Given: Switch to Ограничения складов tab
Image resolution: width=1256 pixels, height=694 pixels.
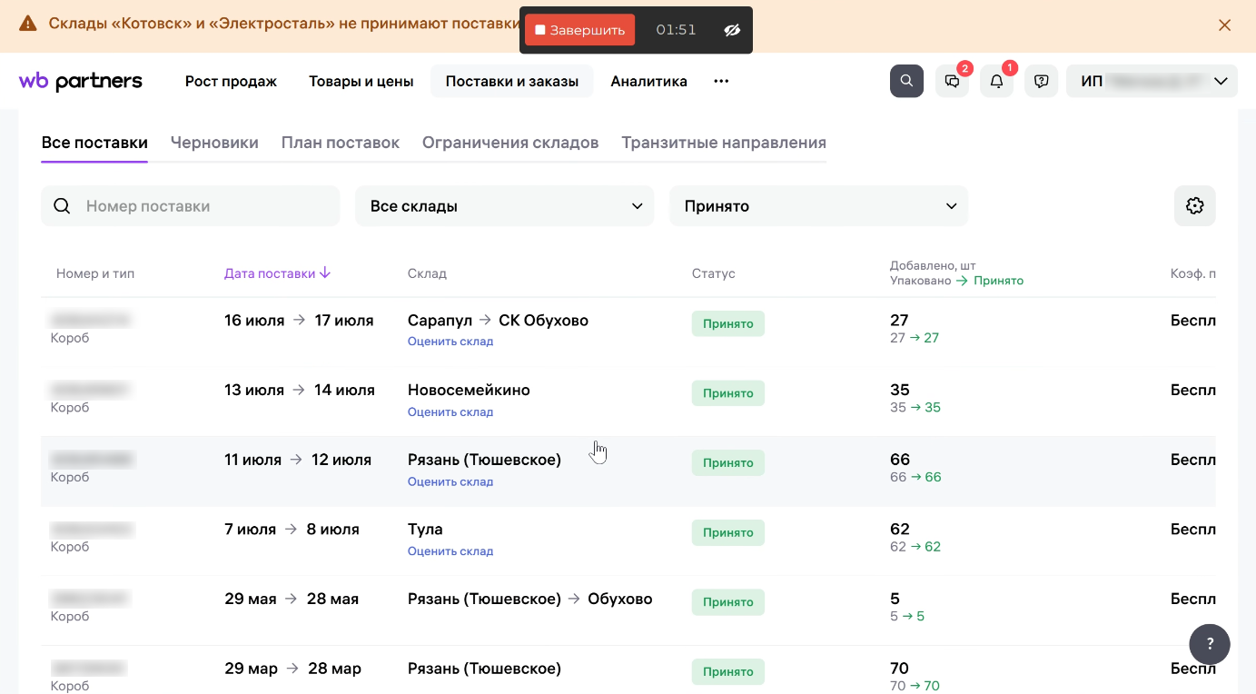Looking at the screenshot, I should coord(510,143).
